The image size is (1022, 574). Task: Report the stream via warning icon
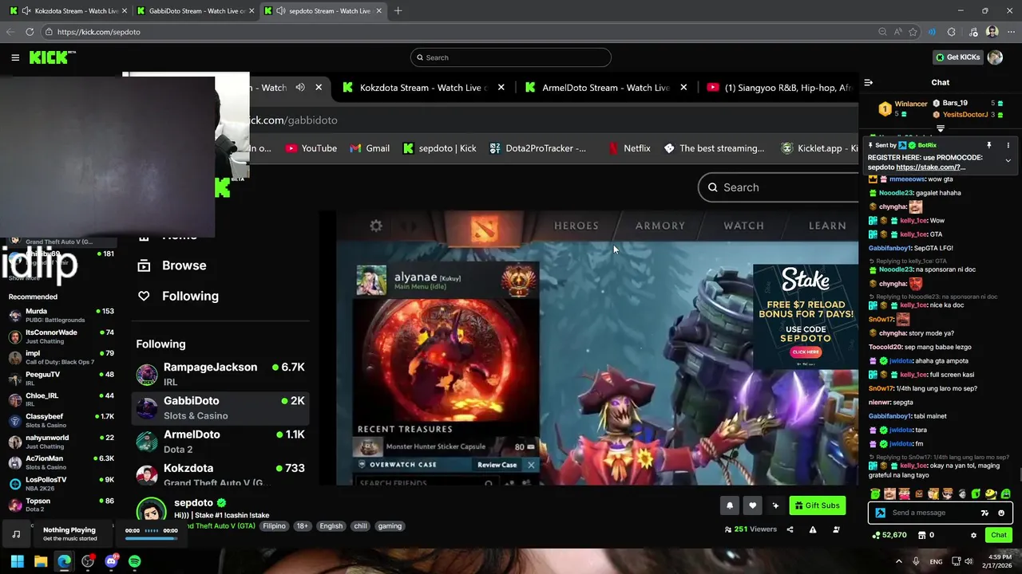813,529
